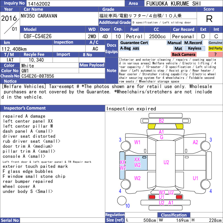Click the Additional Grade label
The height and width of the screenshot is (223, 223).
click(x=115, y=23)
